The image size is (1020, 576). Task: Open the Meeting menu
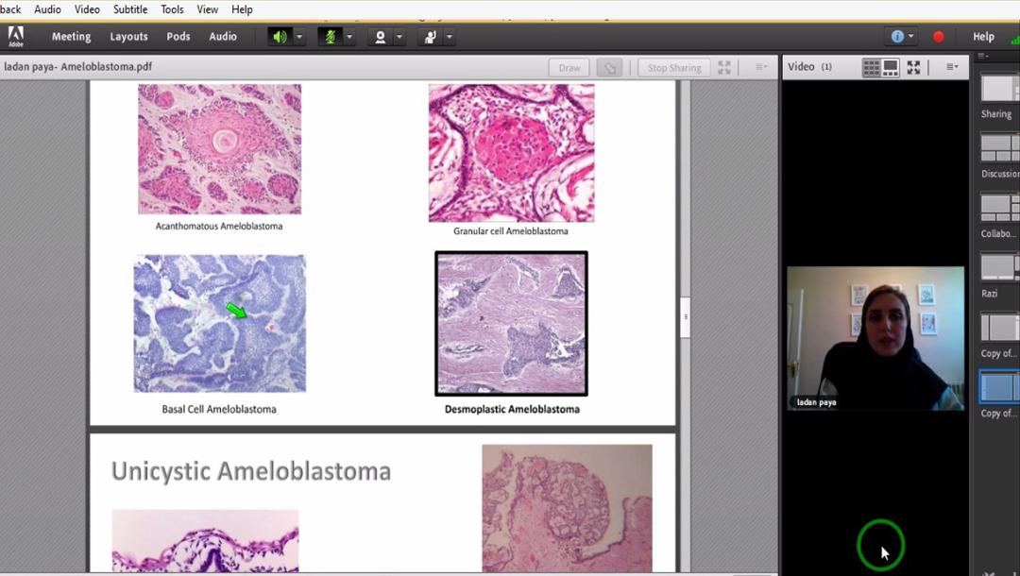[x=71, y=37]
